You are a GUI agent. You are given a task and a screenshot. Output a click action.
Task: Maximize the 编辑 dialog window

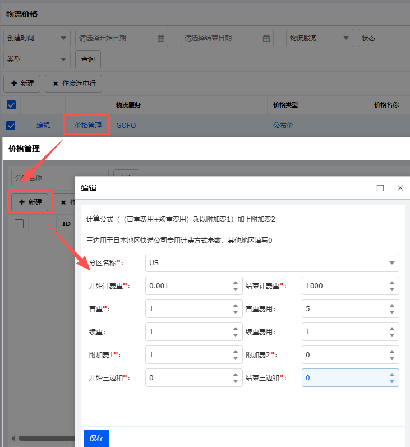[x=380, y=188]
